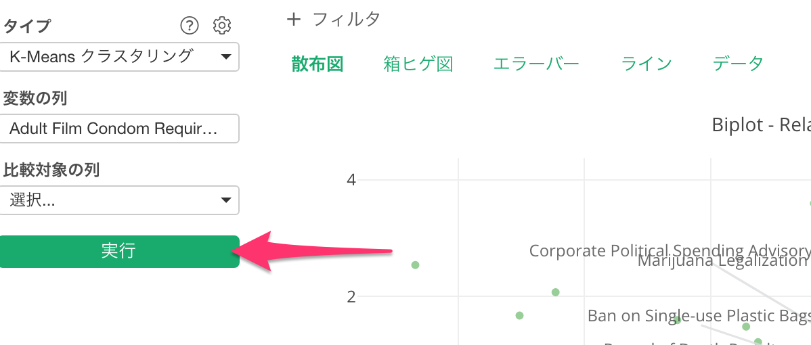This screenshot has width=811, height=345.
Task: Open the 比較対象の列 選択 dropdown
Action: [x=119, y=200]
